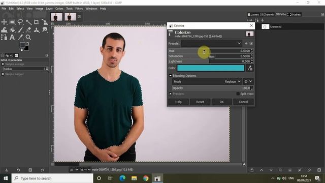Switch to the Brushes tab
Screen dimensions: 325x183
click(294, 14)
